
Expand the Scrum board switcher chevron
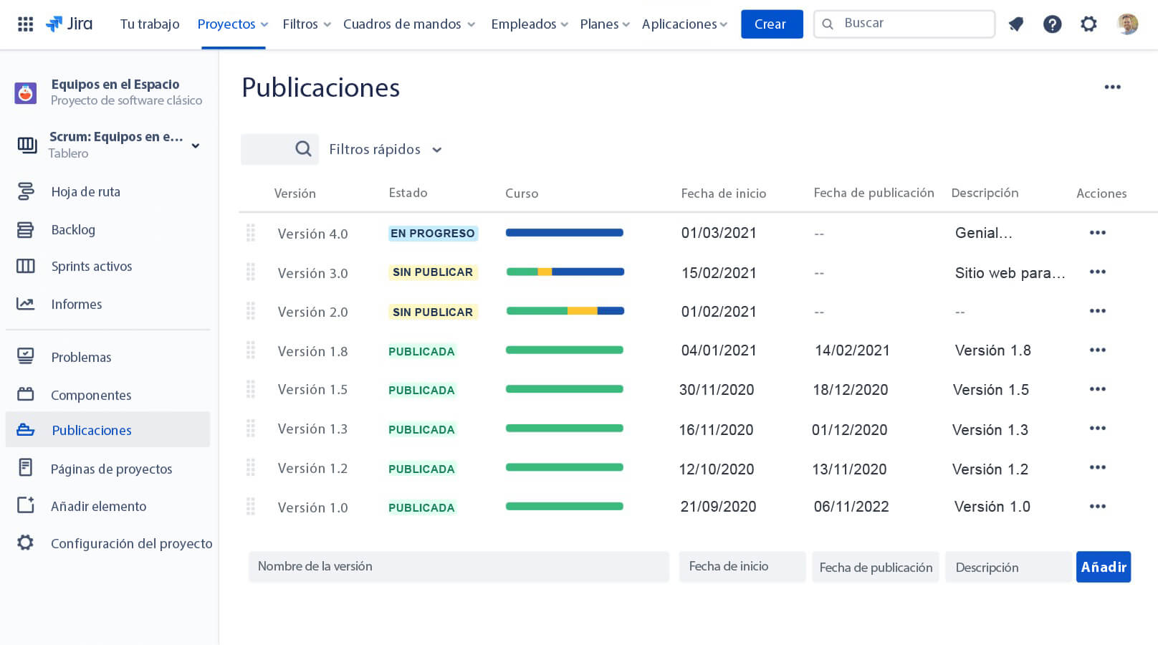coord(196,145)
